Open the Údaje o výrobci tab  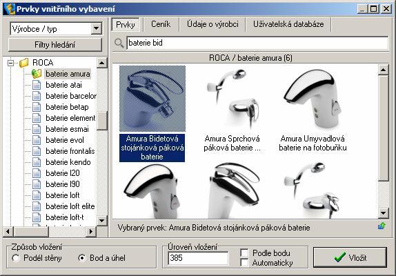(212, 24)
